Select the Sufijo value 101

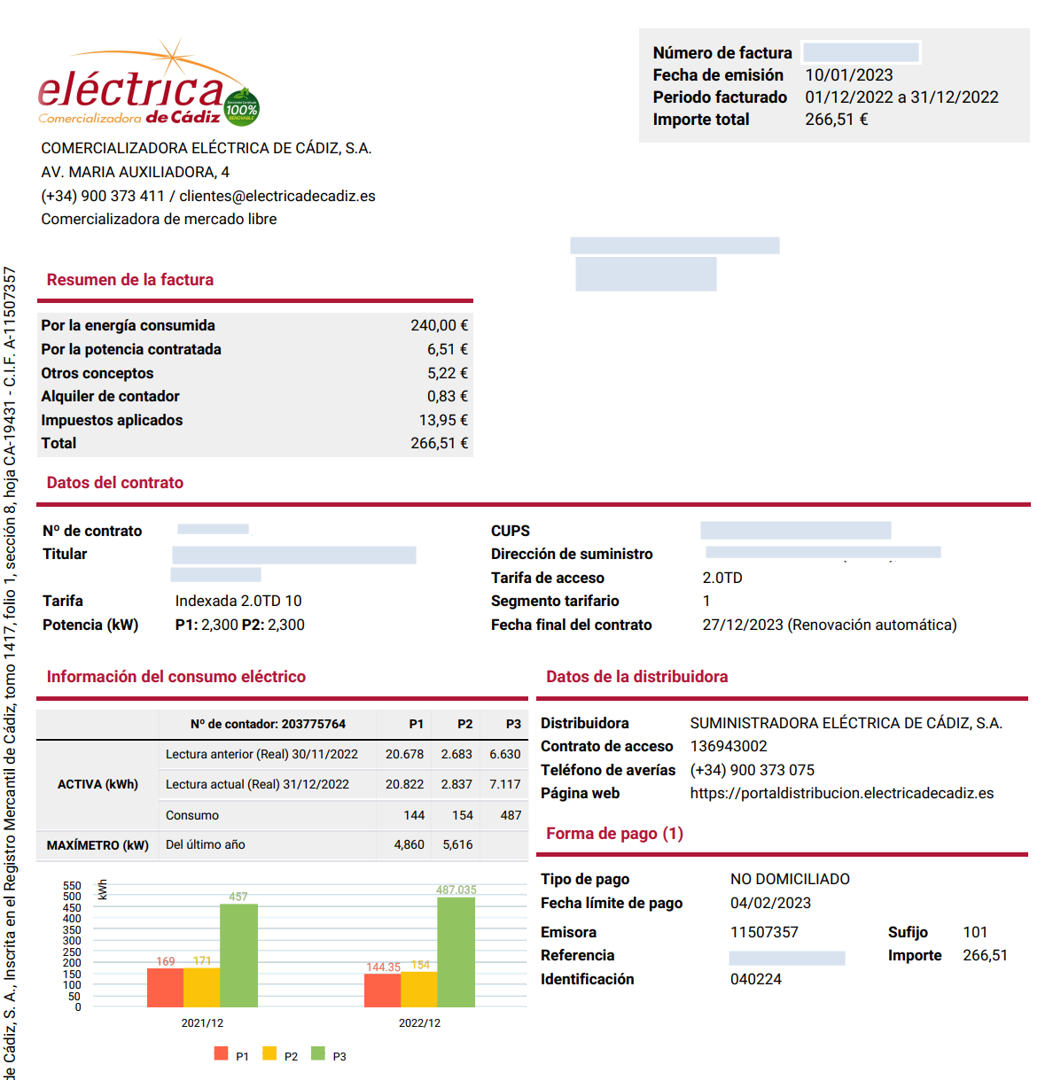tap(975, 932)
